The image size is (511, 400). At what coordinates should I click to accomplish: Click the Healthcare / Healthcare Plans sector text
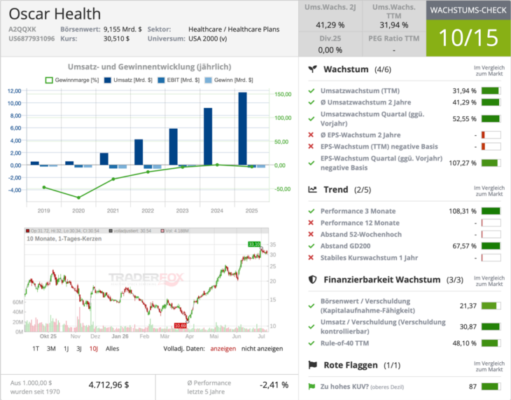point(234,29)
